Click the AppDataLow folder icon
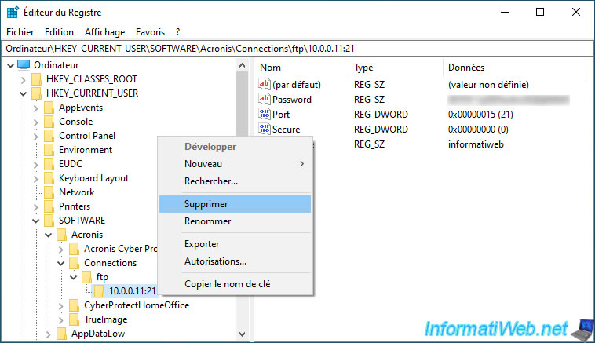Viewport: 595px width, 343px height. coord(61,334)
